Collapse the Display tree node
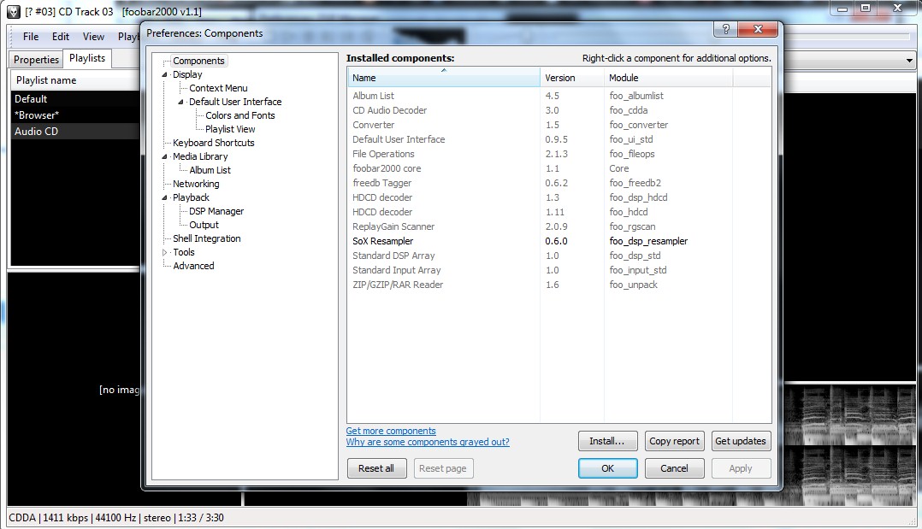 click(x=164, y=74)
